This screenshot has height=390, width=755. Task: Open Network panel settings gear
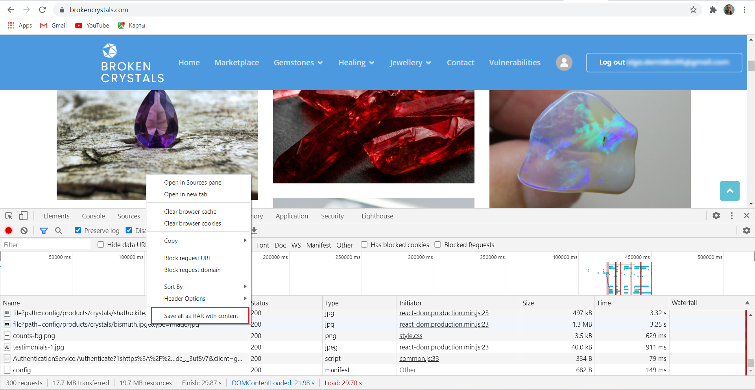pos(746,231)
